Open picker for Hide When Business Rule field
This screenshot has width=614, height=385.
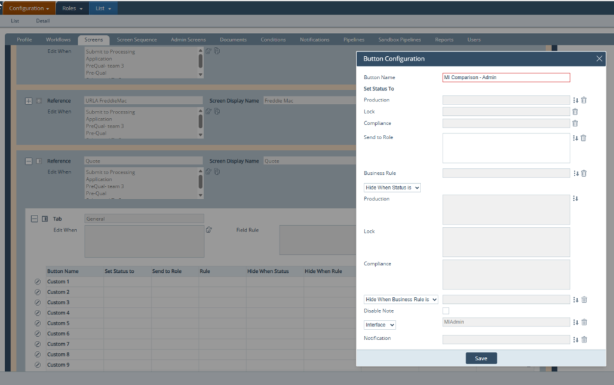tap(576, 300)
